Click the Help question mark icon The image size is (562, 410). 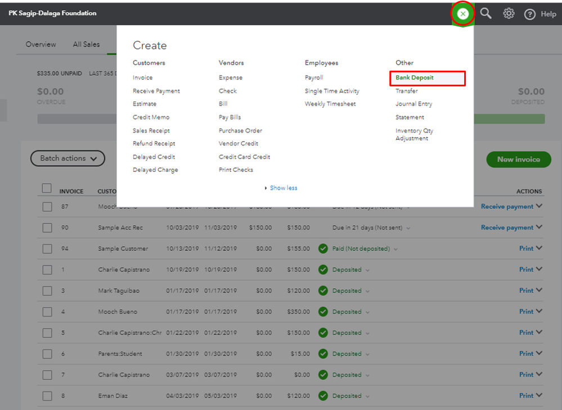(x=529, y=15)
